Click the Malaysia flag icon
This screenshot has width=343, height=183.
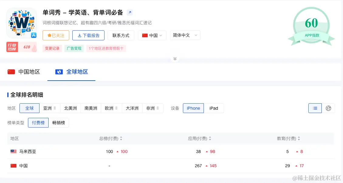[14, 151]
